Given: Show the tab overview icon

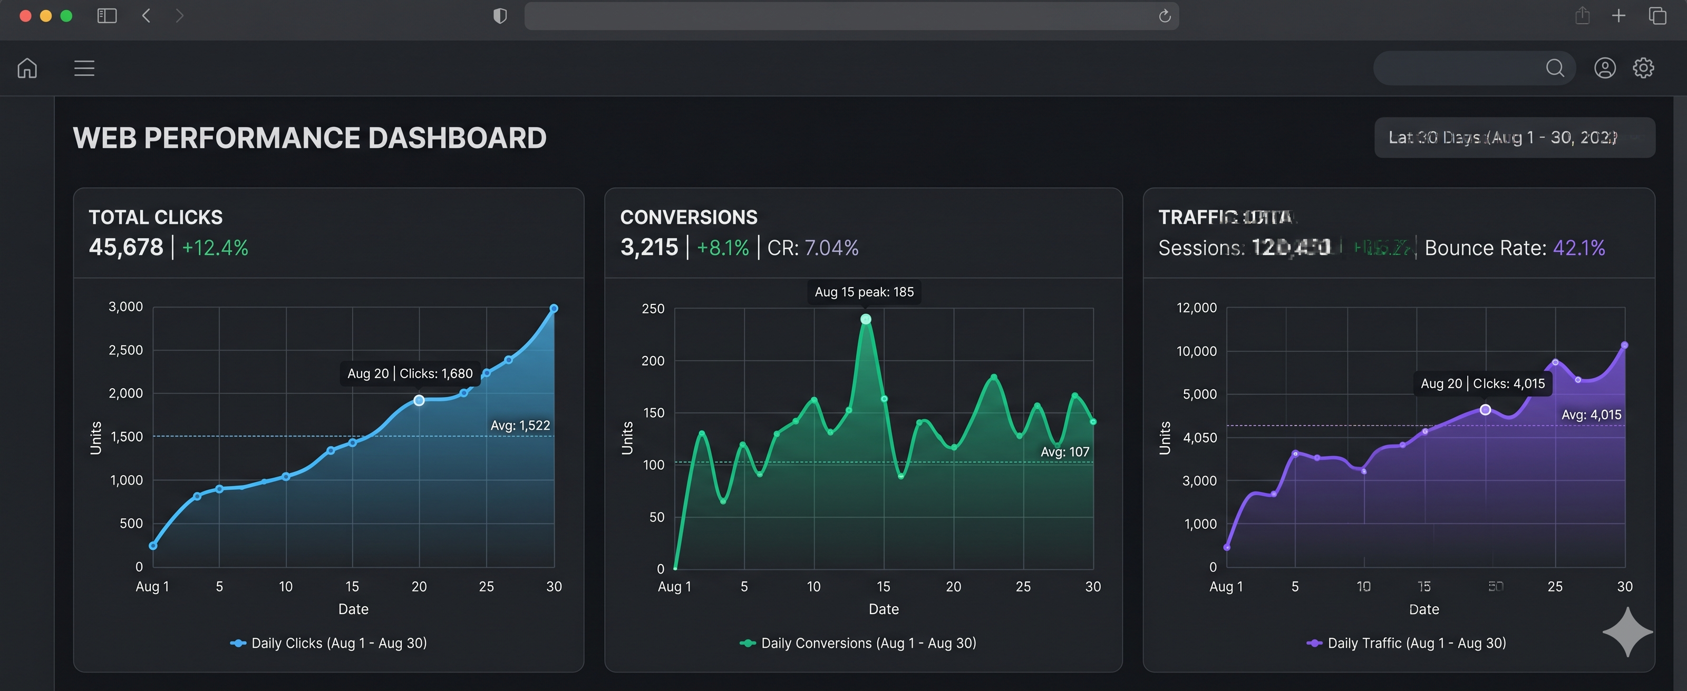Looking at the screenshot, I should 1657,16.
